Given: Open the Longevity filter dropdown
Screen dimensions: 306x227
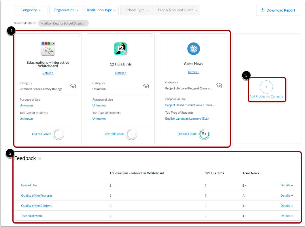Looking at the screenshot, I should [x=31, y=10].
